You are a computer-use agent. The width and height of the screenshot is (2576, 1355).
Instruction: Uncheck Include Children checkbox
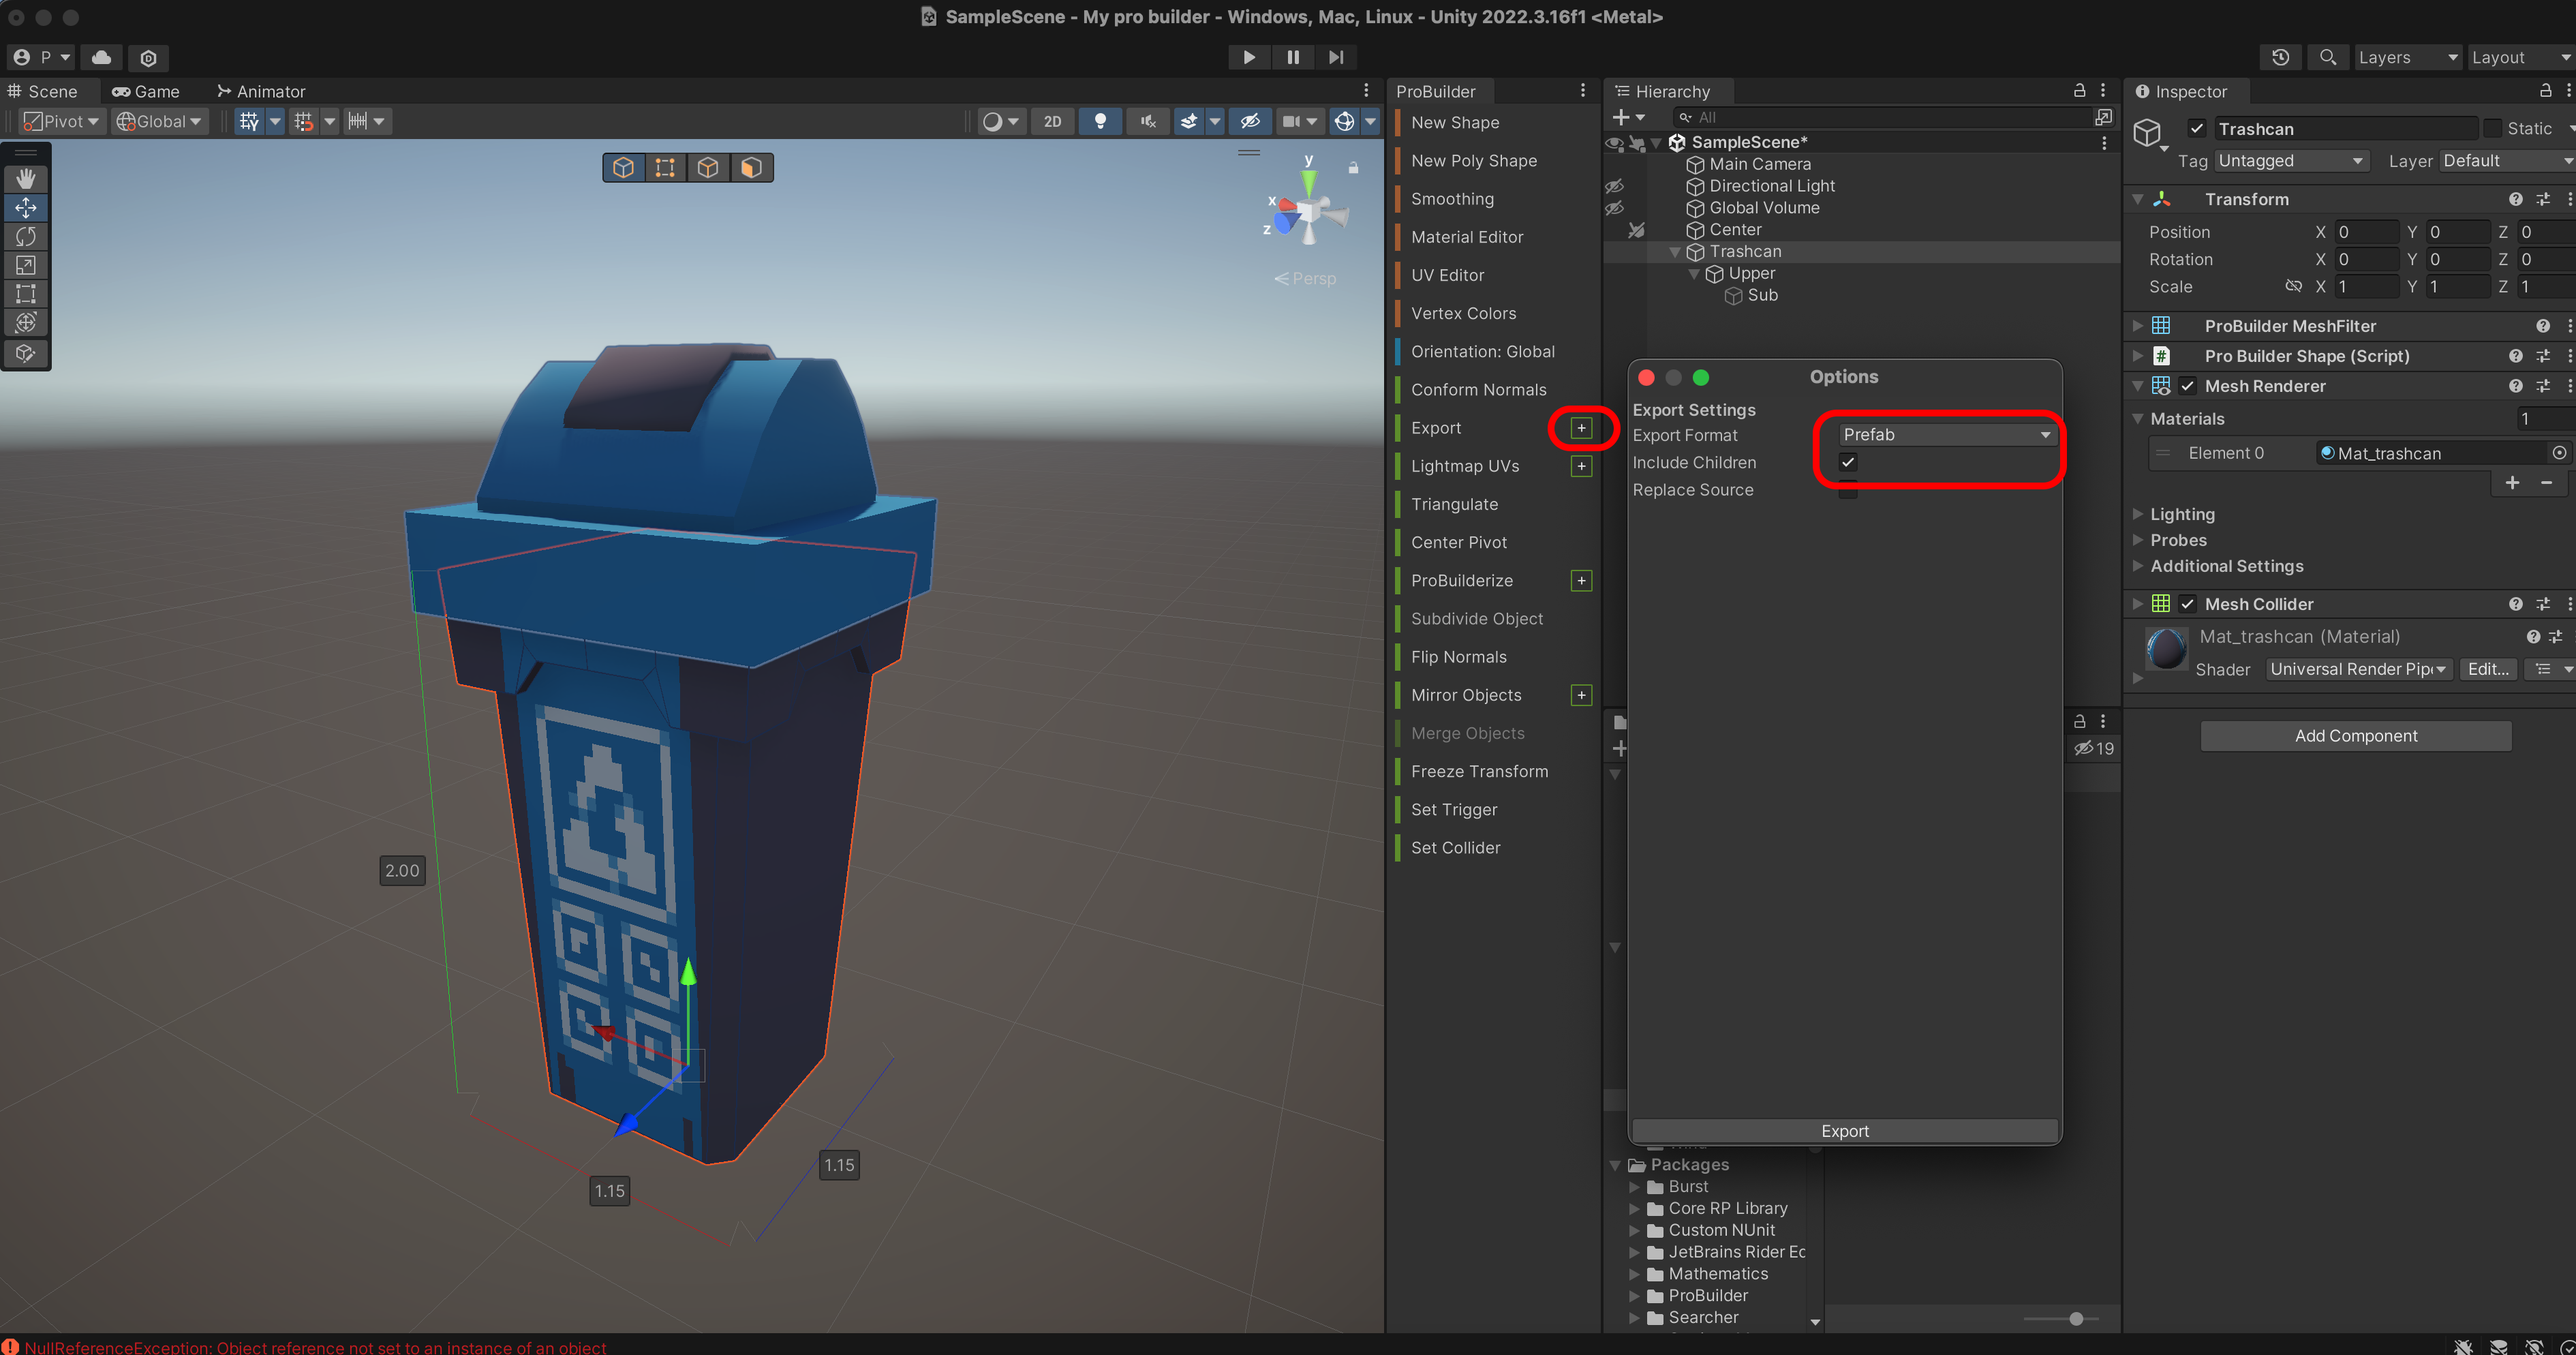tap(1847, 462)
